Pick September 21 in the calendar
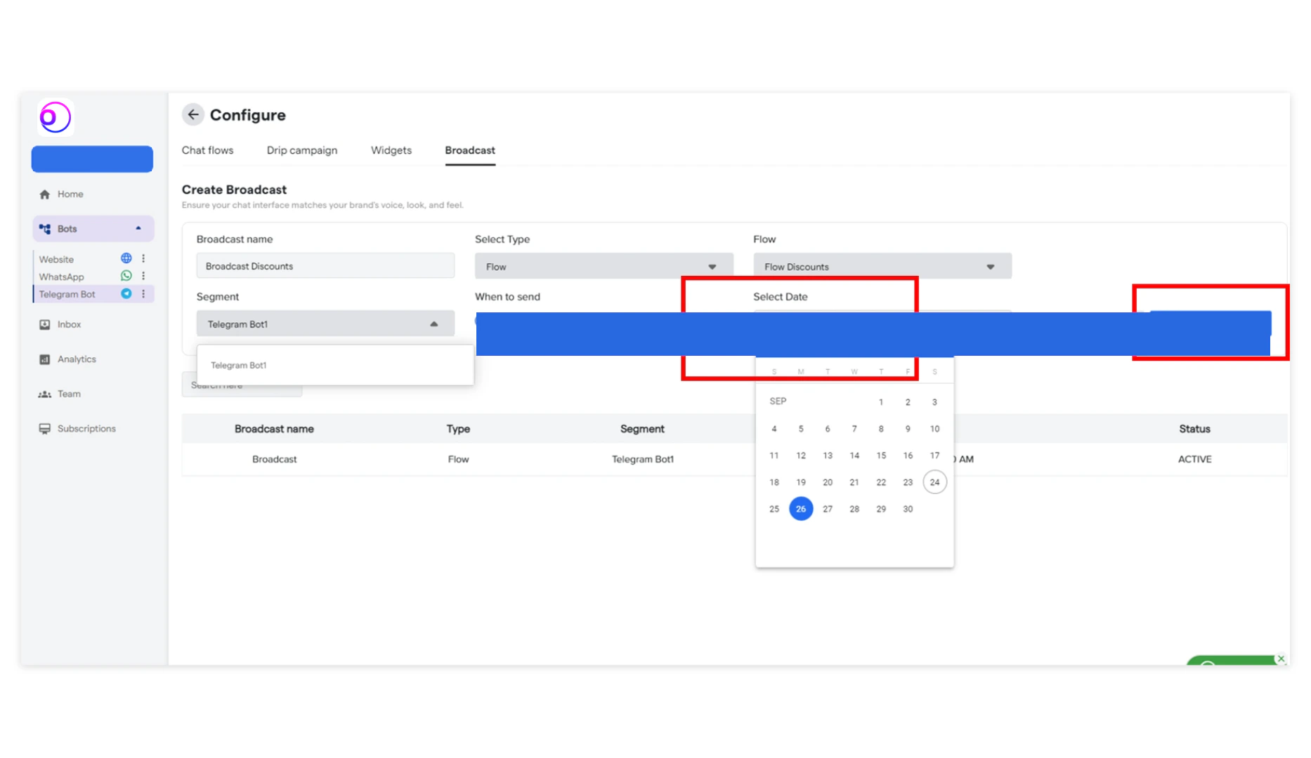1311x758 pixels. pyautogui.click(x=854, y=482)
